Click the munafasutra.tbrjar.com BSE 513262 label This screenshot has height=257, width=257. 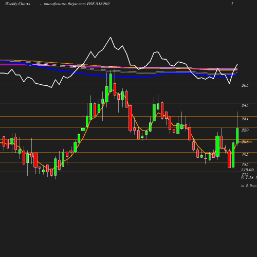click(x=77, y=4)
